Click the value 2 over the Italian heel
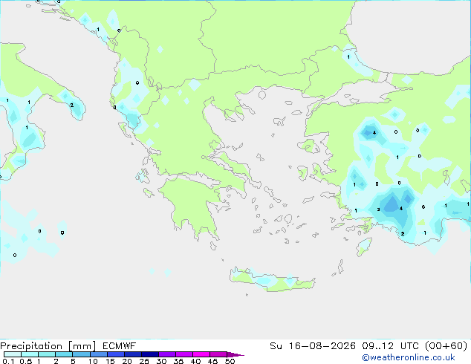 coord(72,105)
